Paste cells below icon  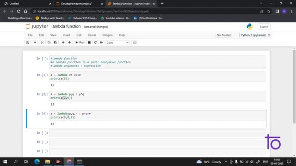click(55, 42)
